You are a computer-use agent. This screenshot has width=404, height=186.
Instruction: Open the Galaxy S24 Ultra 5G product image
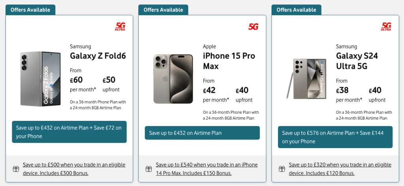[306, 79]
